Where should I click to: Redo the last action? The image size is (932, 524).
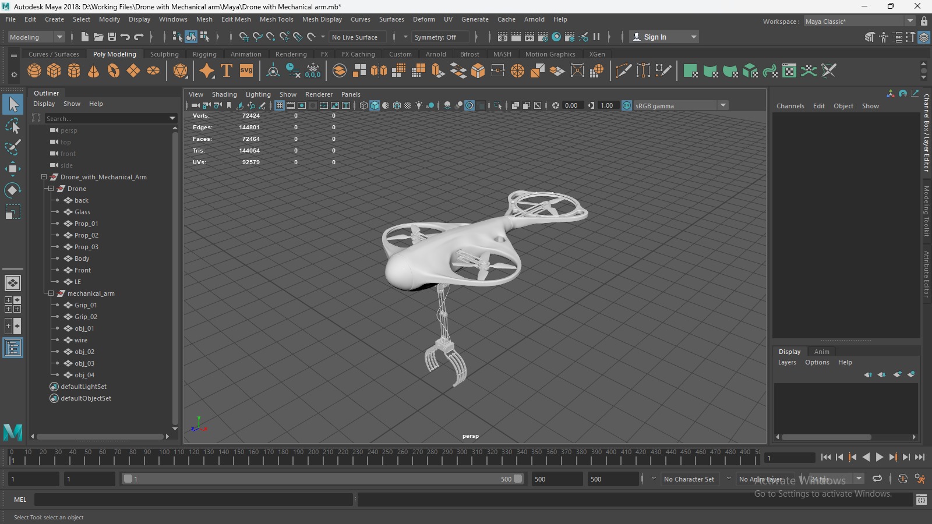click(139, 37)
